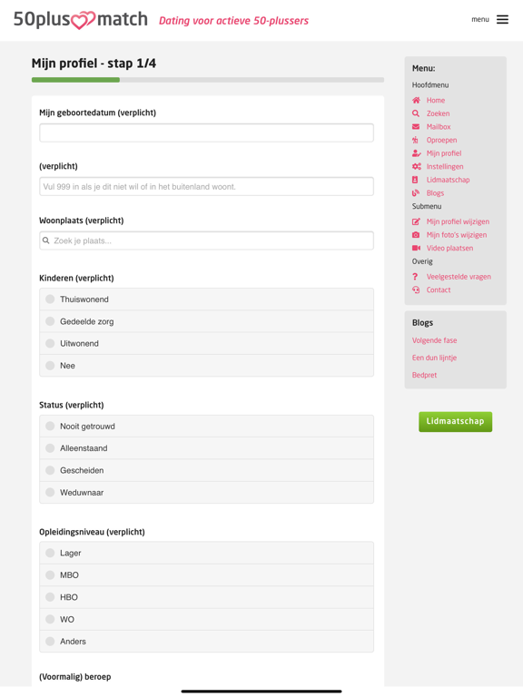Click the Mijn foto's wijzigen camera icon
Screen dimensions: 523x697
416,235
